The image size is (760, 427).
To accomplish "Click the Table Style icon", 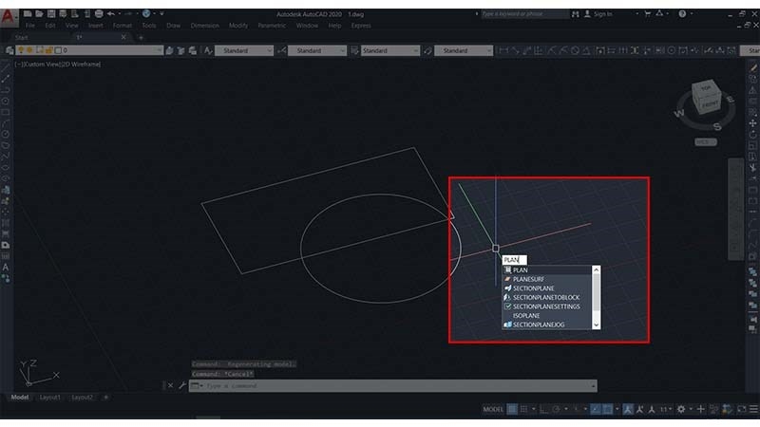I will pos(354,50).
